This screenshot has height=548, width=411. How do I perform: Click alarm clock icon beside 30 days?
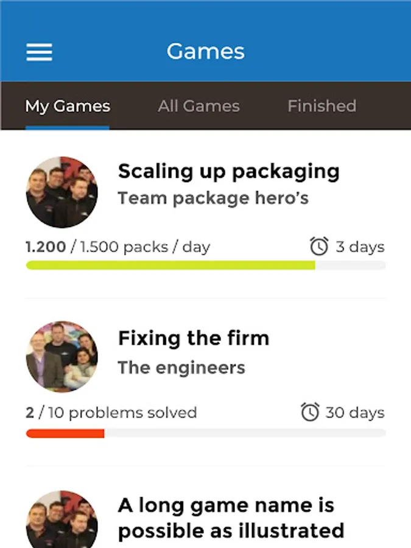310,412
